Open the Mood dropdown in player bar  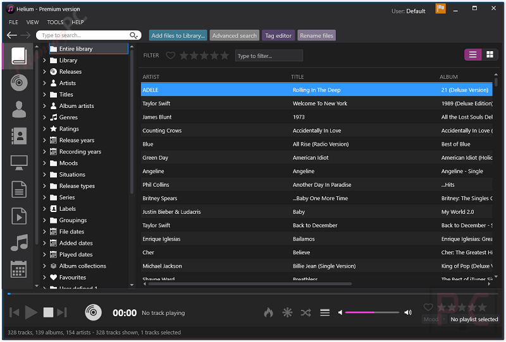434,319
